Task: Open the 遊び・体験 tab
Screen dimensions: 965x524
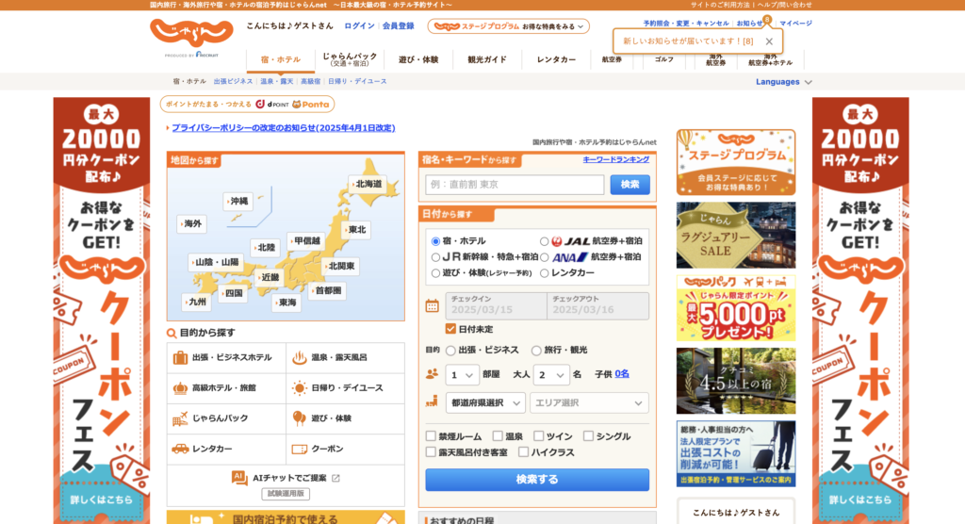Action: pyautogui.click(x=418, y=59)
